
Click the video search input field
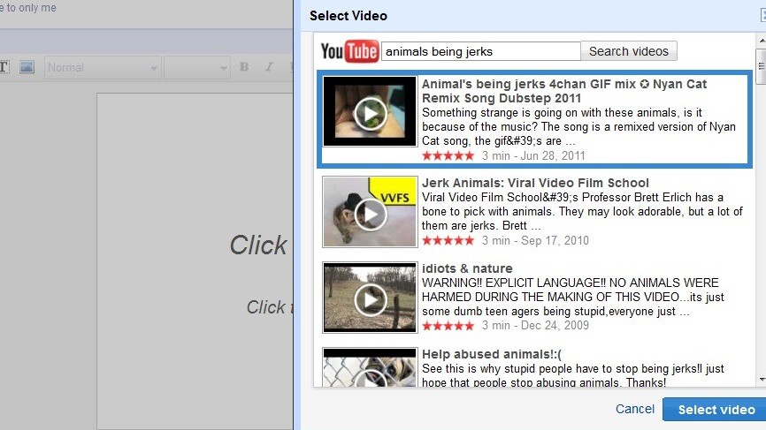pos(480,51)
